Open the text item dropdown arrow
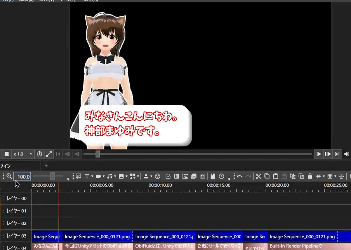 92,176
